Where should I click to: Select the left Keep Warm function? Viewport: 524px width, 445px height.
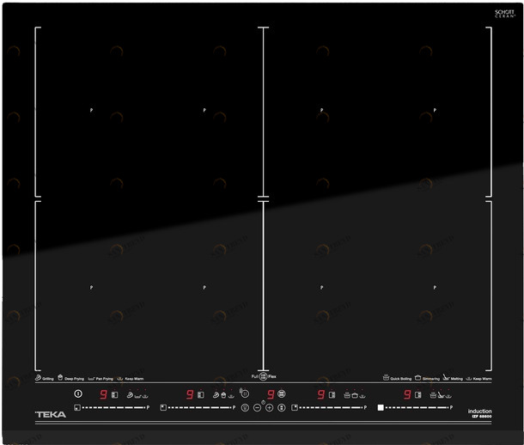[120, 378]
